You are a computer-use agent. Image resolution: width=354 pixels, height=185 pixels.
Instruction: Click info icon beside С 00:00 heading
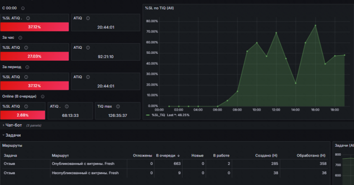tap(23, 8)
